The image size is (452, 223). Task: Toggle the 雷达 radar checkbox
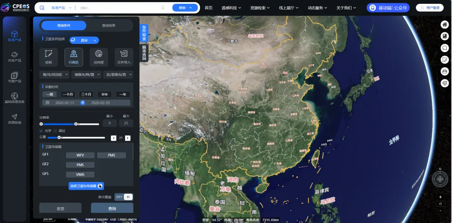pos(56,131)
